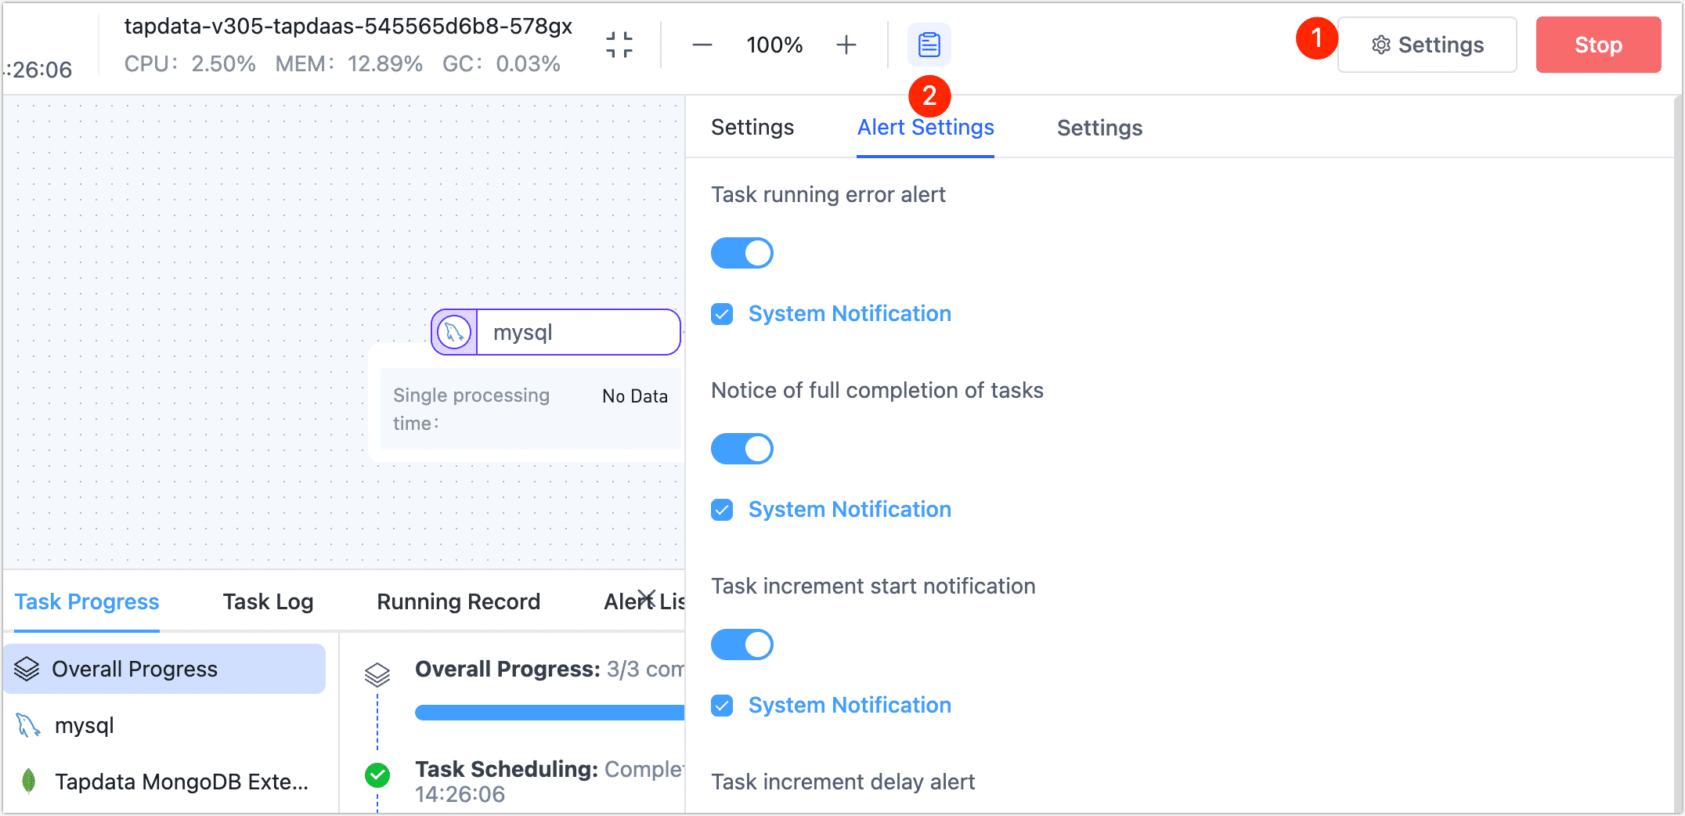The image size is (1685, 816).
Task: Open the task logs clipboard icon
Action: [x=929, y=45]
